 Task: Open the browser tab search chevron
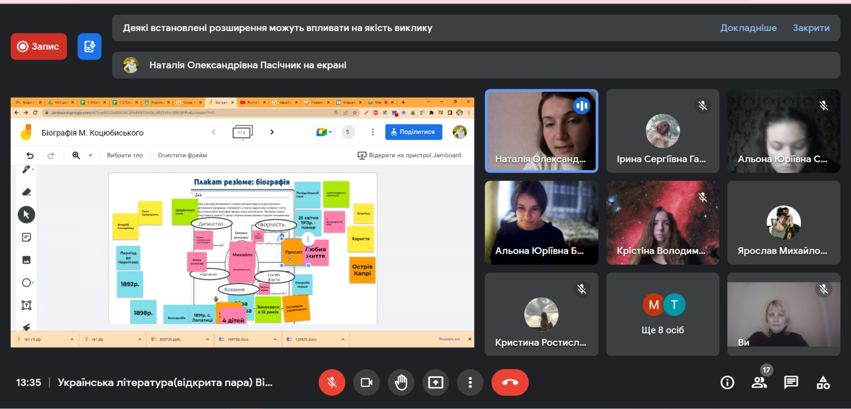tap(428, 102)
